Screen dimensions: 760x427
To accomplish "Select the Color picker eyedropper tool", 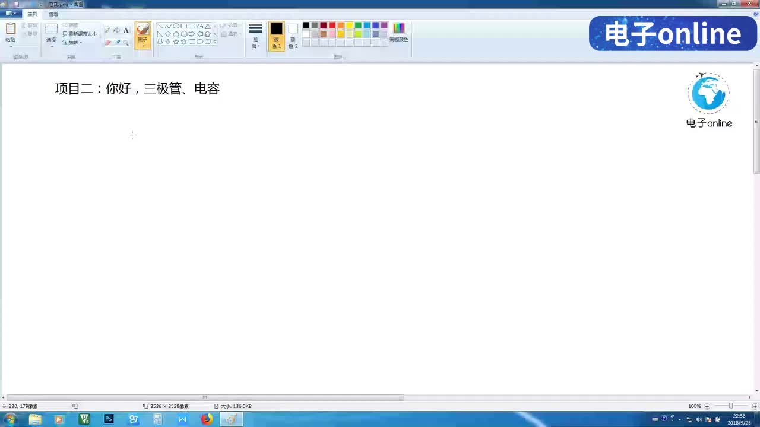I will (x=118, y=43).
